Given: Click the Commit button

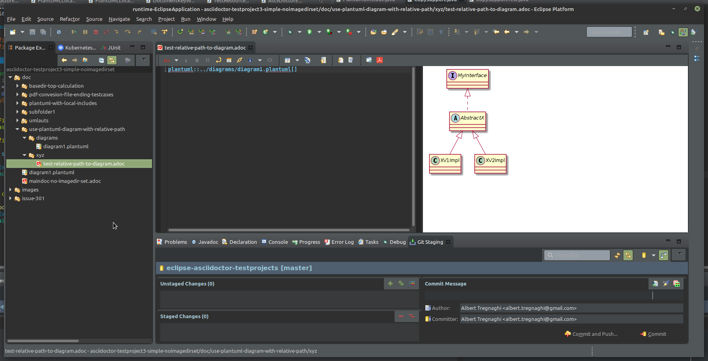Looking at the screenshot, I should (x=653, y=334).
